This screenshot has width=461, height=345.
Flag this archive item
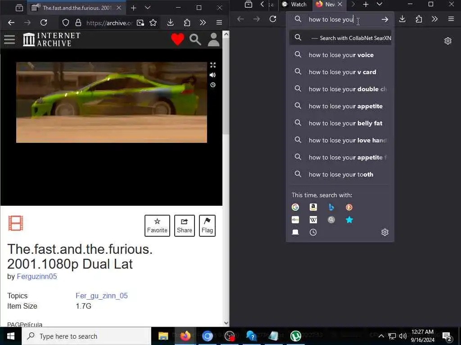pyautogui.click(x=207, y=226)
